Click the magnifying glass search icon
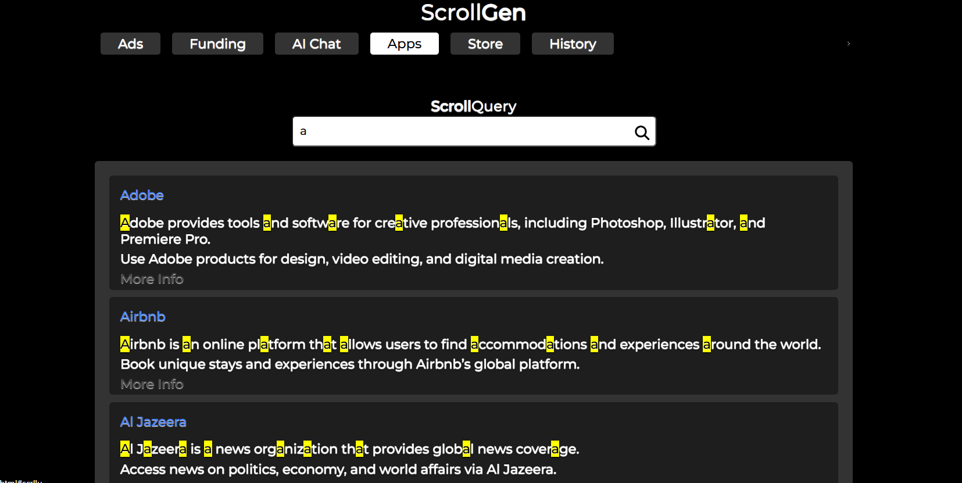Image resolution: width=962 pixels, height=483 pixels. click(x=642, y=133)
